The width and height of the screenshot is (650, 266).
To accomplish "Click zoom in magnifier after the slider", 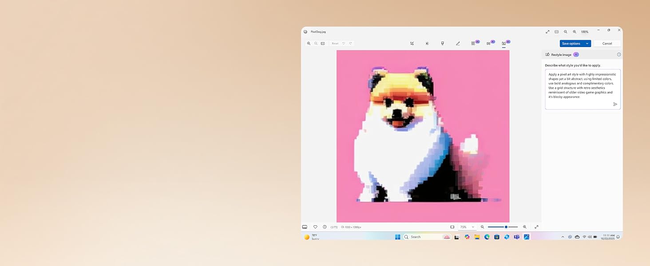I will pos(525,227).
